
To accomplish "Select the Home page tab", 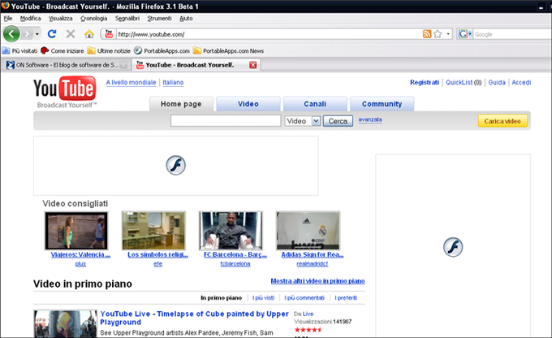I will click(x=181, y=104).
